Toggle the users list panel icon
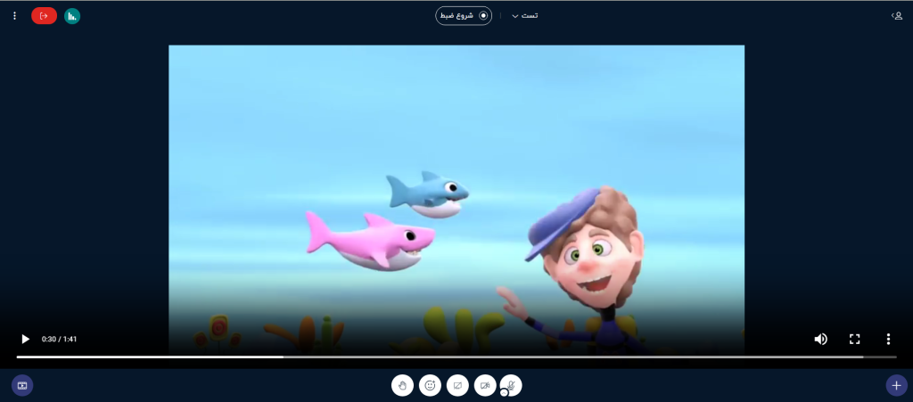 pos(897,16)
